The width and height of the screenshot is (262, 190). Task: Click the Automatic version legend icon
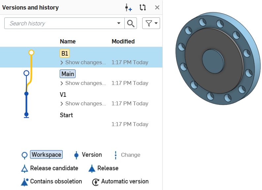[96, 182]
